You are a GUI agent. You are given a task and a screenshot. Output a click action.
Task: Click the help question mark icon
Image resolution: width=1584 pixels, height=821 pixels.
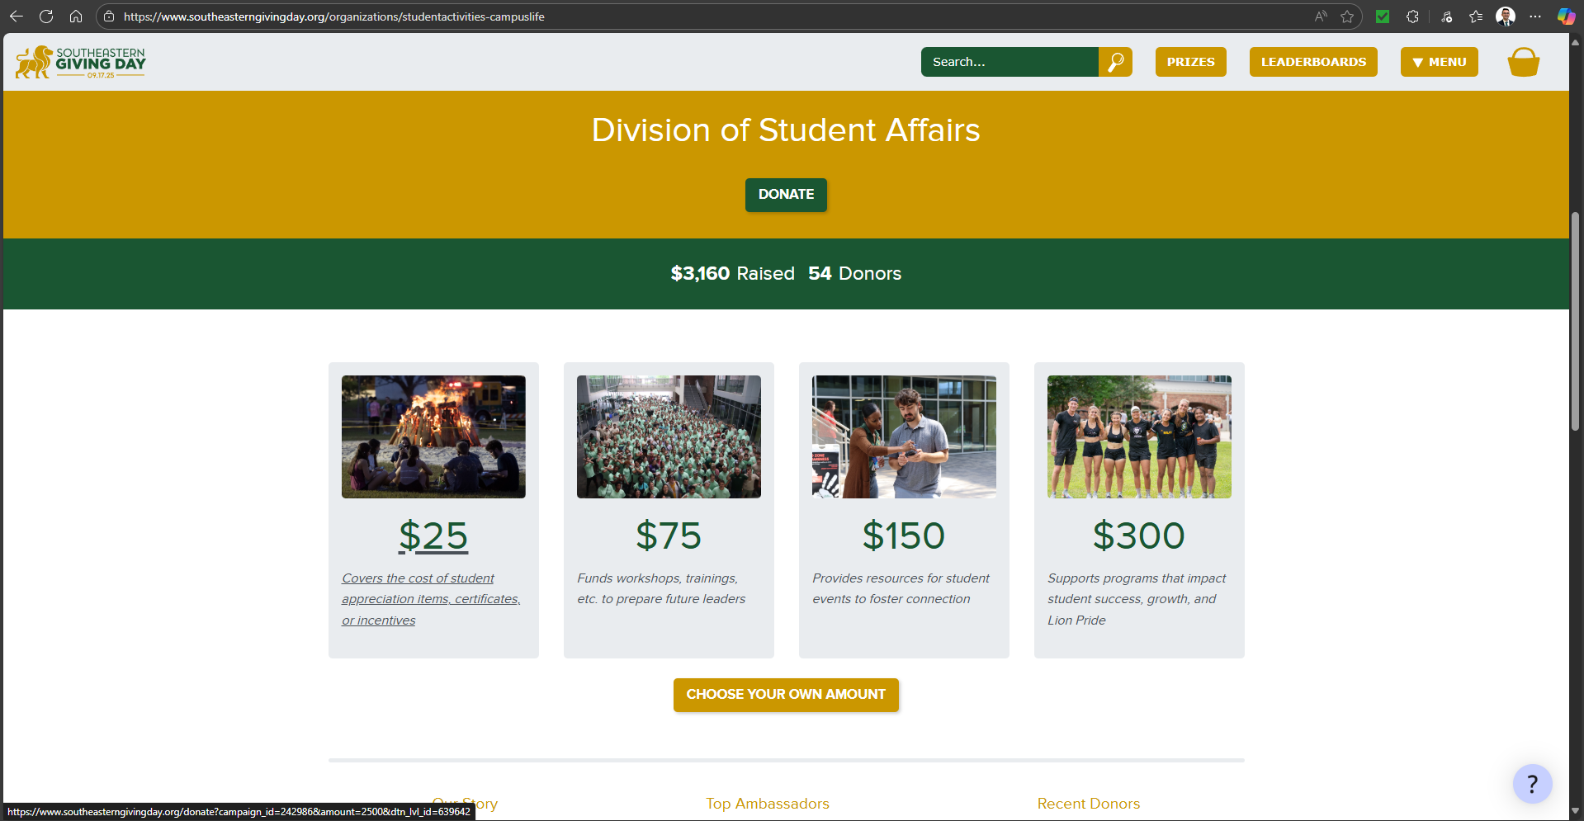[1533, 783]
